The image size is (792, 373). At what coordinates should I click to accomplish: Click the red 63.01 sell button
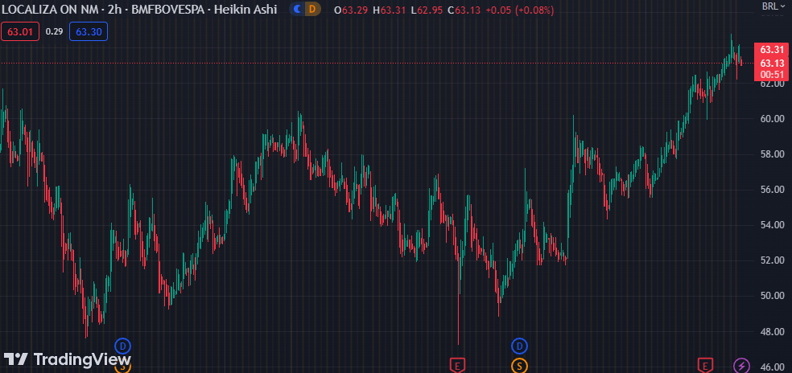[20, 32]
